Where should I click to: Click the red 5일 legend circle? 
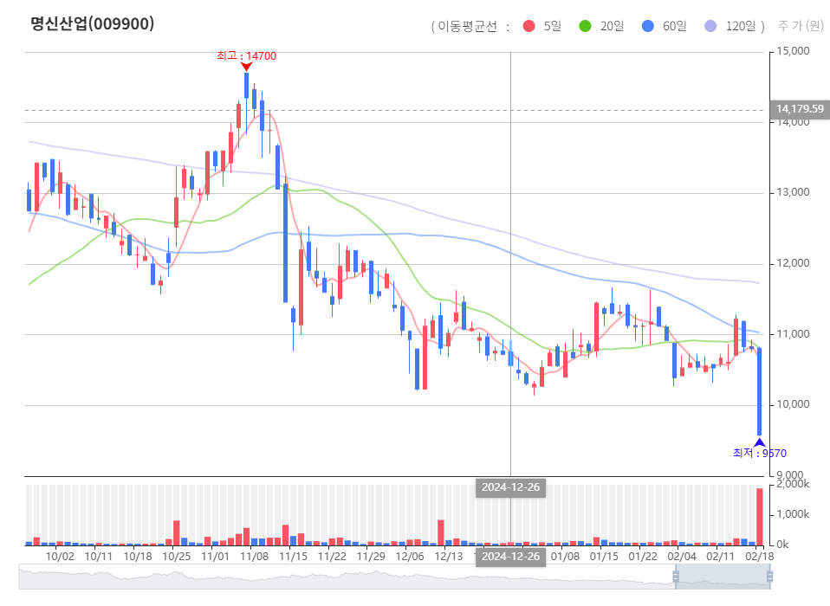528,26
